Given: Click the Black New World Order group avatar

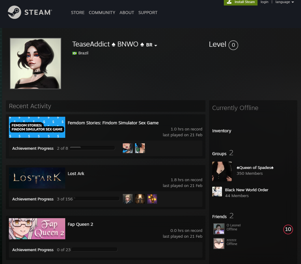Looking at the screenshot, I should tap(217, 192).
